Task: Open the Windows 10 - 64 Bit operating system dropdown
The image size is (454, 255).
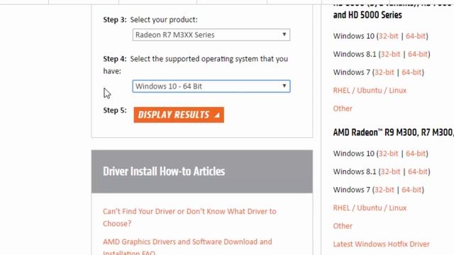Action: click(211, 86)
